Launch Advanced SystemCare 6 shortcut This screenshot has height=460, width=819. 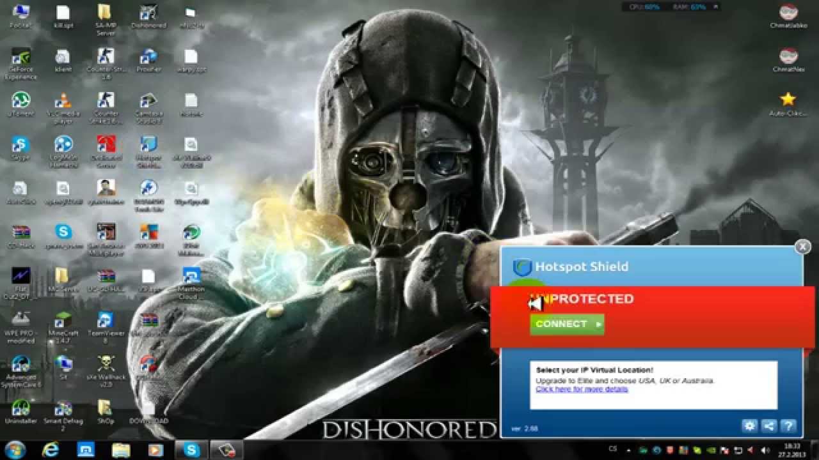[x=20, y=372]
